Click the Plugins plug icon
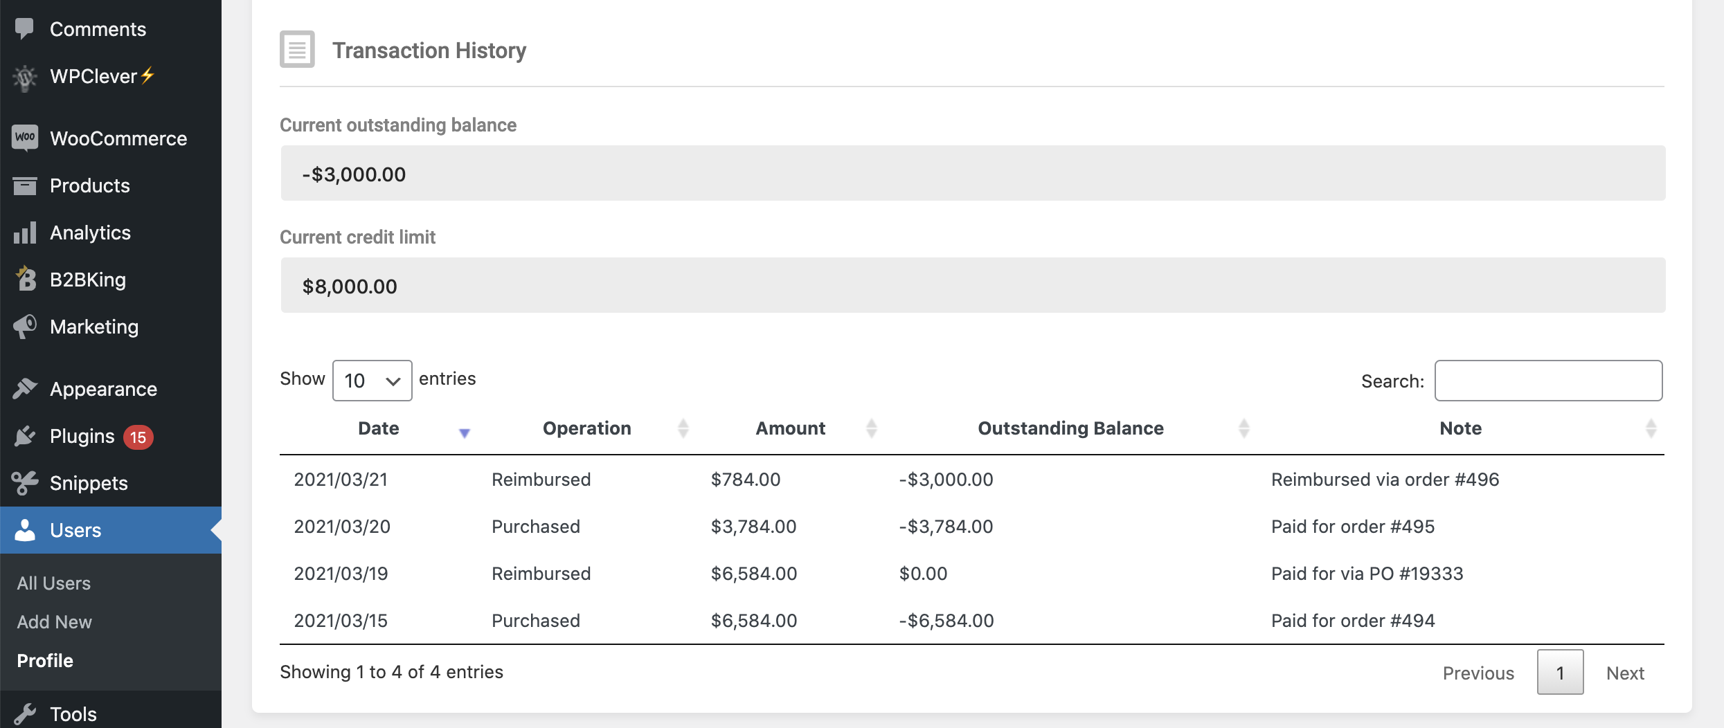Viewport: 1724px width, 728px height. 24,436
